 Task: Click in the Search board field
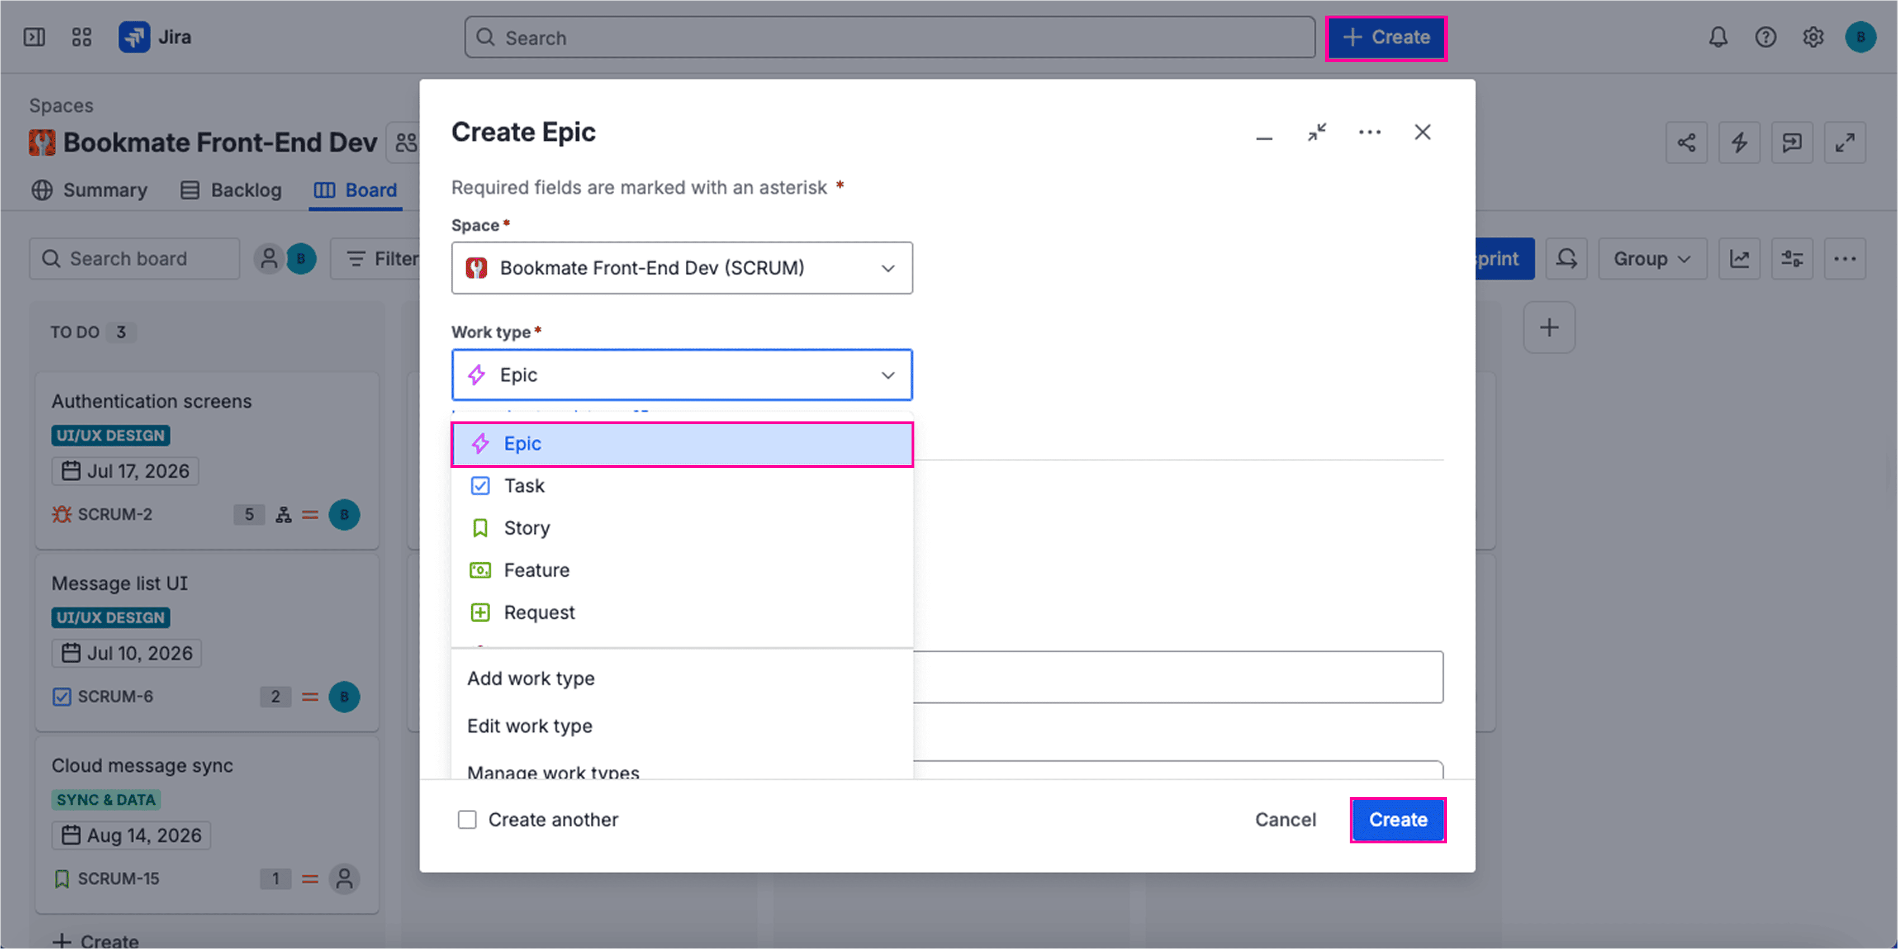[x=134, y=259]
